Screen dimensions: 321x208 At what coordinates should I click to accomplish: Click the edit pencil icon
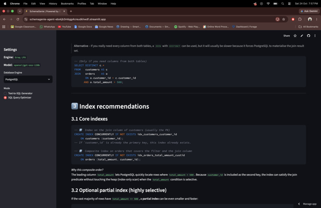[x=302, y=36]
